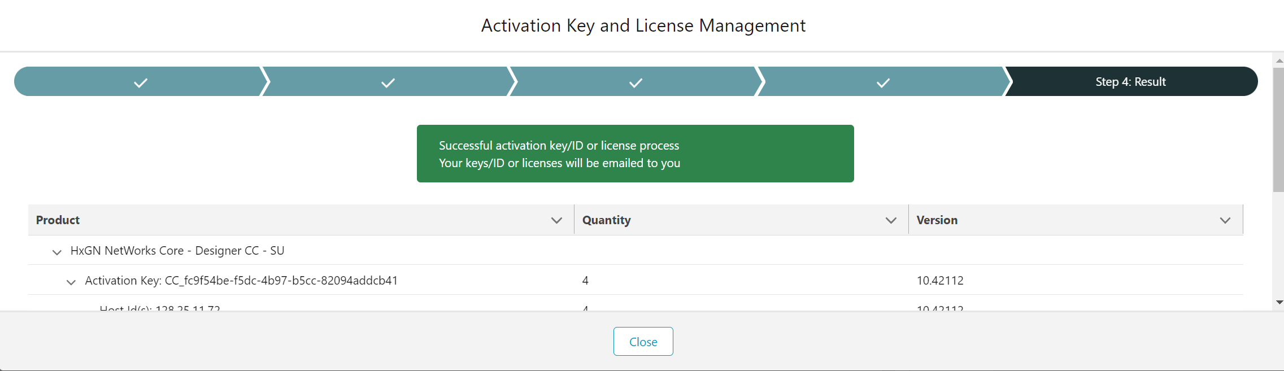Select the Version value 10.42112
The width and height of the screenshot is (1284, 371).
(x=940, y=281)
